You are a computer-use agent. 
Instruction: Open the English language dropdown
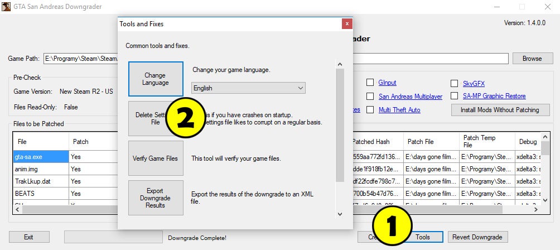(248, 88)
